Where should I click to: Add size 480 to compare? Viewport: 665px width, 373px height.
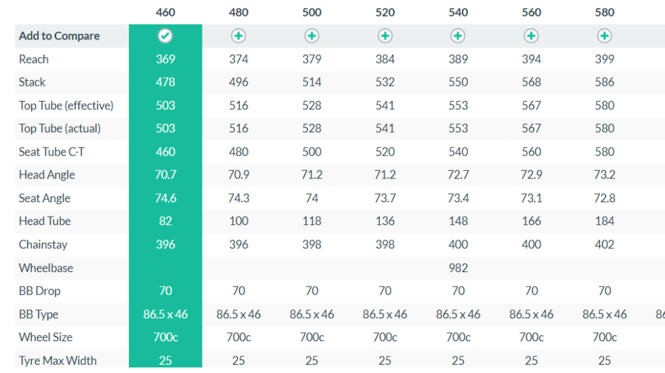pos(239,36)
